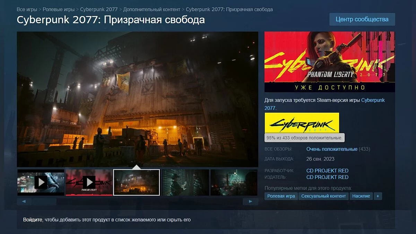The image size is (416, 234).
Task: Click the thumbnail strip scrollbar handle
Action: (x=44, y=201)
